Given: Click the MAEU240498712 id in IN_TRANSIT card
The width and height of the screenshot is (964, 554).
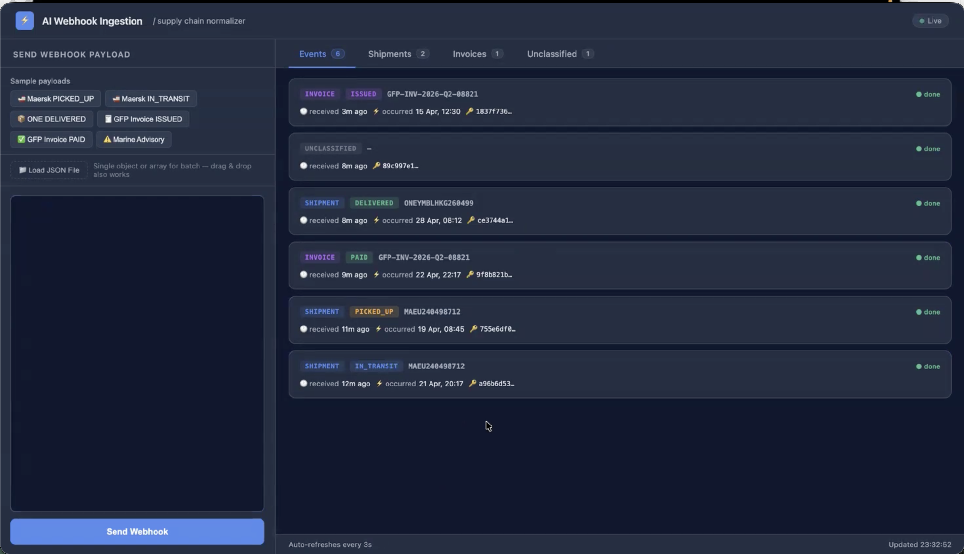Looking at the screenshot, I should pos(436,366).
